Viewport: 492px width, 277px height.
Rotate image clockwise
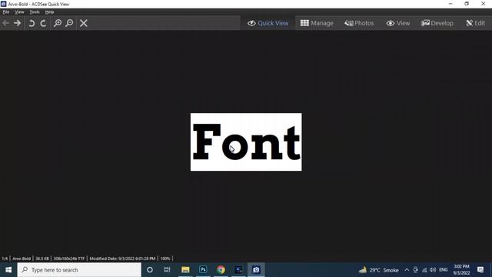43,23
